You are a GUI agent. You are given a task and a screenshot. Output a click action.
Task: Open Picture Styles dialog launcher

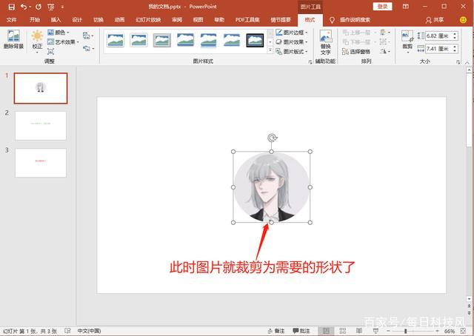coord(310,62)
